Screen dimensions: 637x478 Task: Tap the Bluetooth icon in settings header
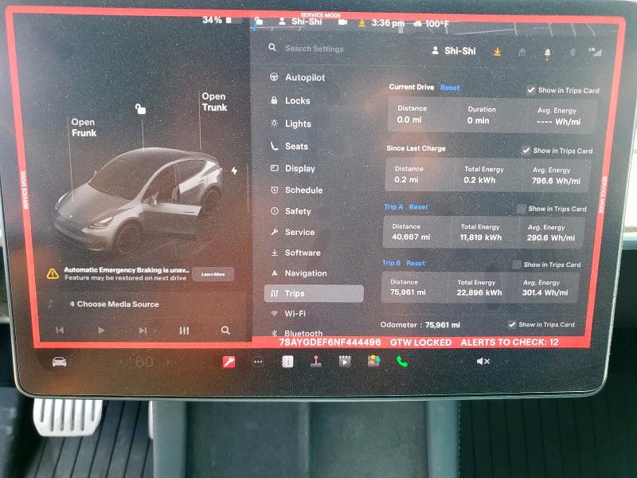(x=573, y=52)
